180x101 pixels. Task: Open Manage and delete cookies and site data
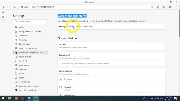[x=111, y=27]
